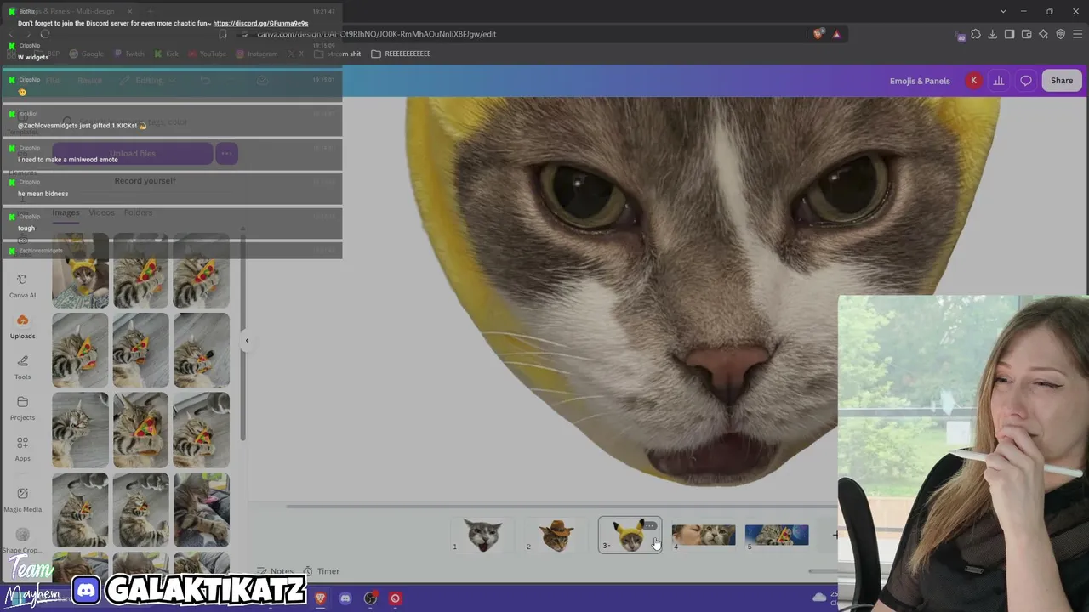Open the YouTube bookmark
1089x612 pixels.
(207, 54)
